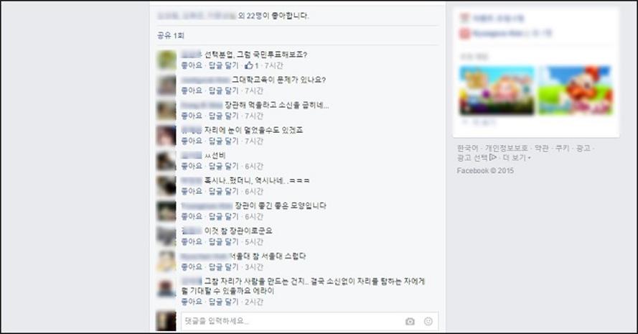Open the 개인정보보호 privacy link
The image size is (638, 334).
[x=507, y=148]
